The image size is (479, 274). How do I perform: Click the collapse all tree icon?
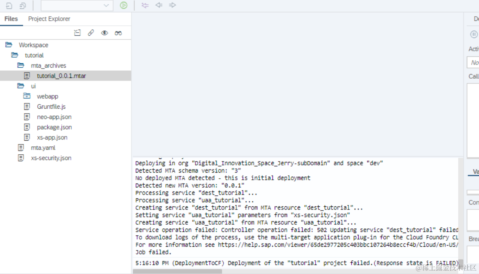pyautogui.click(x=77, y=33)
